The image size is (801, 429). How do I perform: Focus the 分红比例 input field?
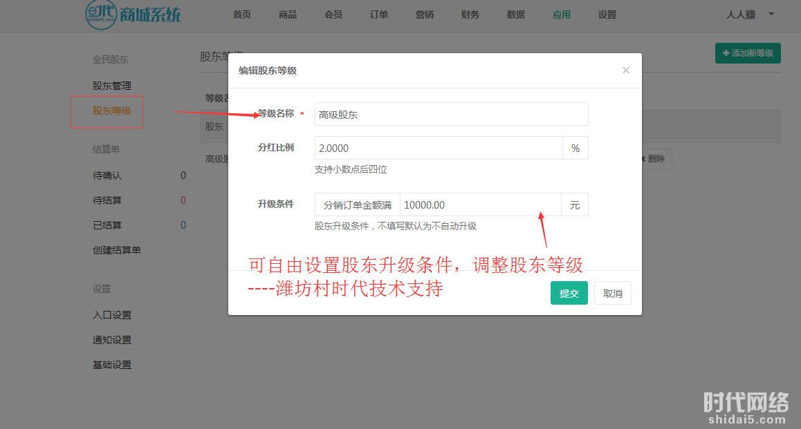coord(438,149)
